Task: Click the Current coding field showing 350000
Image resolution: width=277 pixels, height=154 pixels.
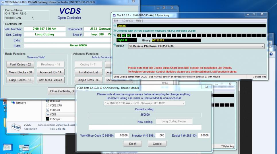Action: click(x=145, y=115)
